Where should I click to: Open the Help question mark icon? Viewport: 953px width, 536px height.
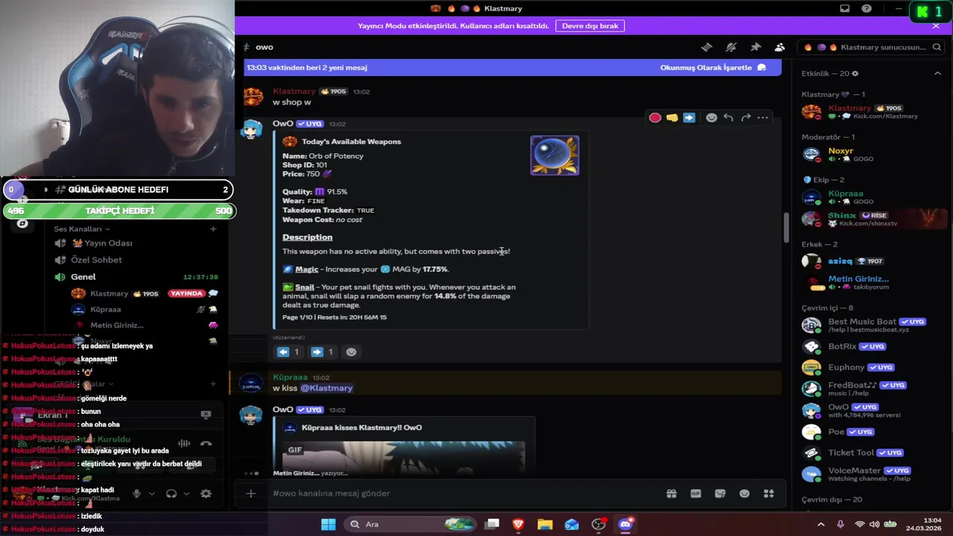[x=867, y=9]
